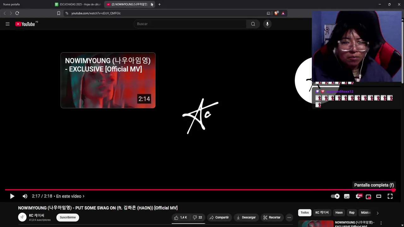Show more filter chips with right arrow
404x227 pixels.
[x=377, y=213]
